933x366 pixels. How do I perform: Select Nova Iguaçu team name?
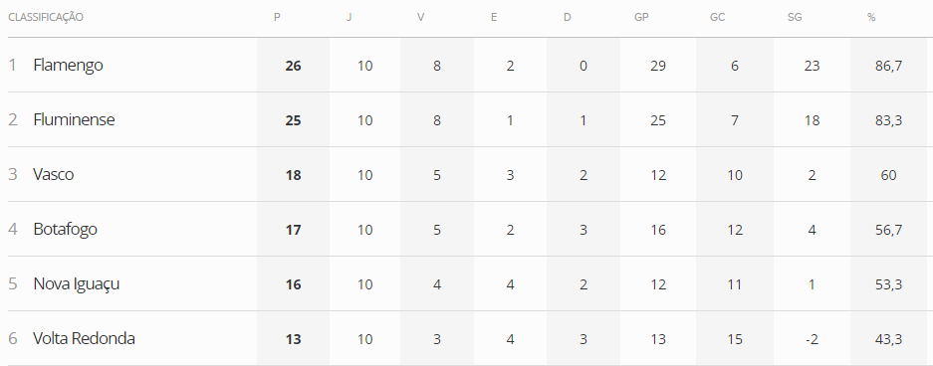[x=76, y=284]
